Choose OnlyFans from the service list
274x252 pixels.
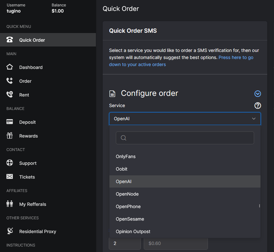pos(126,156)
